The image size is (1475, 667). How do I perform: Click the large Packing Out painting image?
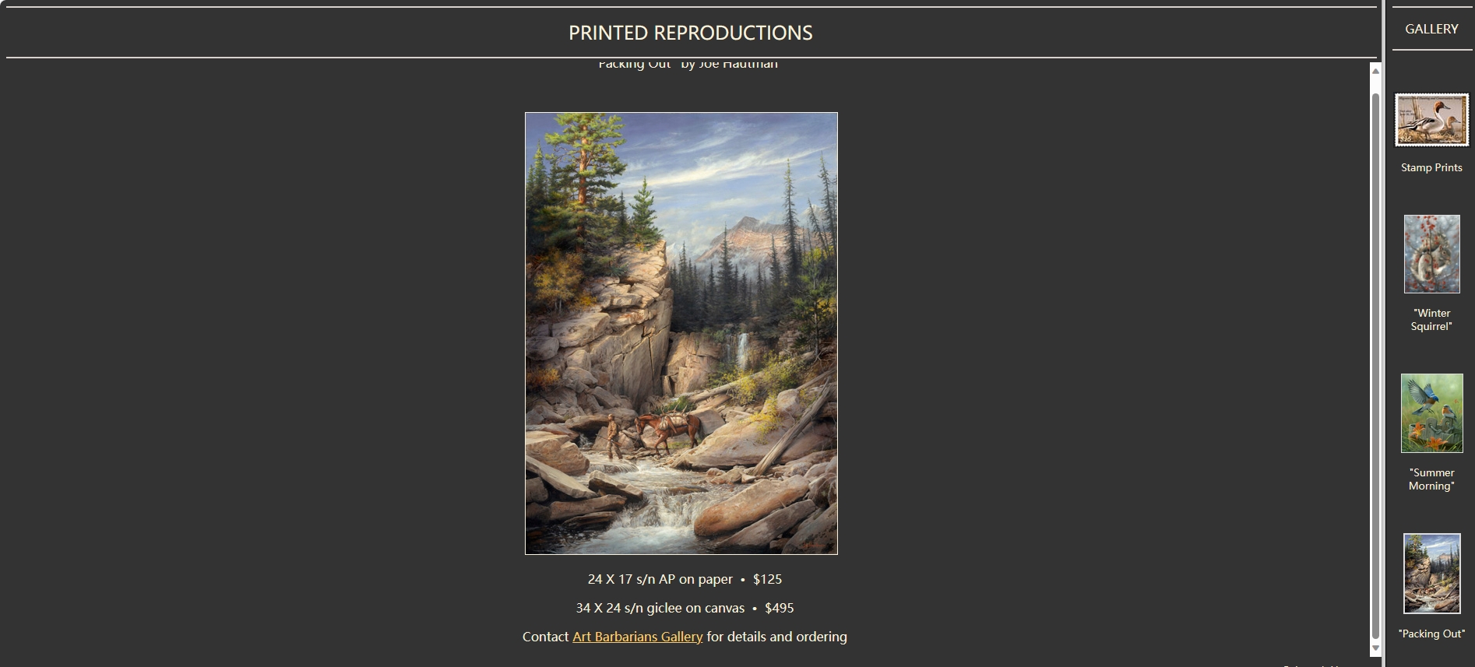[681, 333]
